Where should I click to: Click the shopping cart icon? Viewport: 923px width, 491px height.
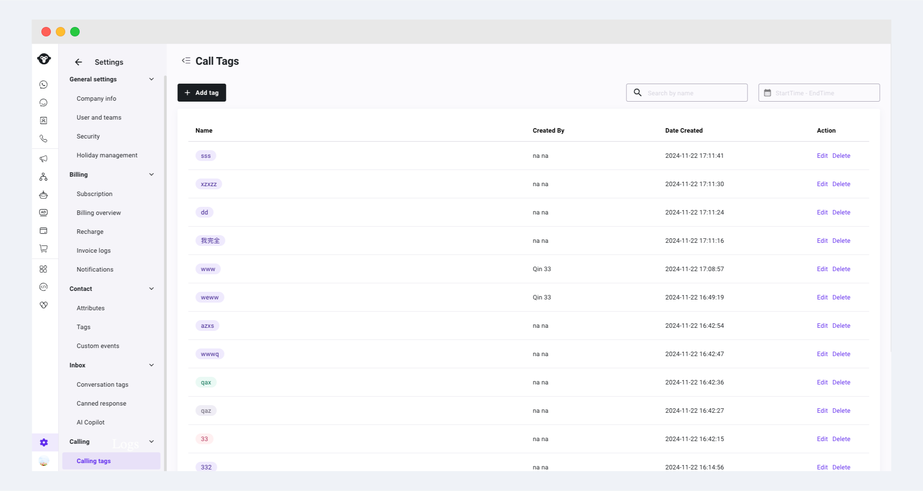click(x=44, y=249)
